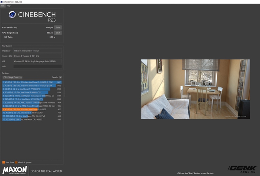Click the Cores x GHz field

(37, 56)
